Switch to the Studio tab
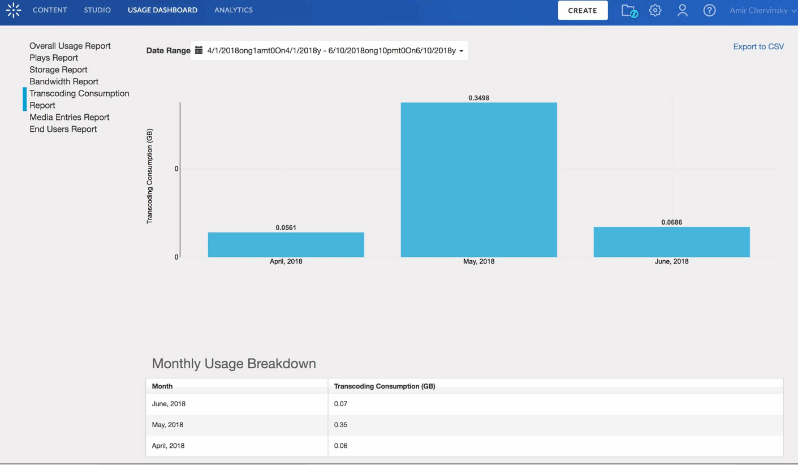 [x=97, y=10]
